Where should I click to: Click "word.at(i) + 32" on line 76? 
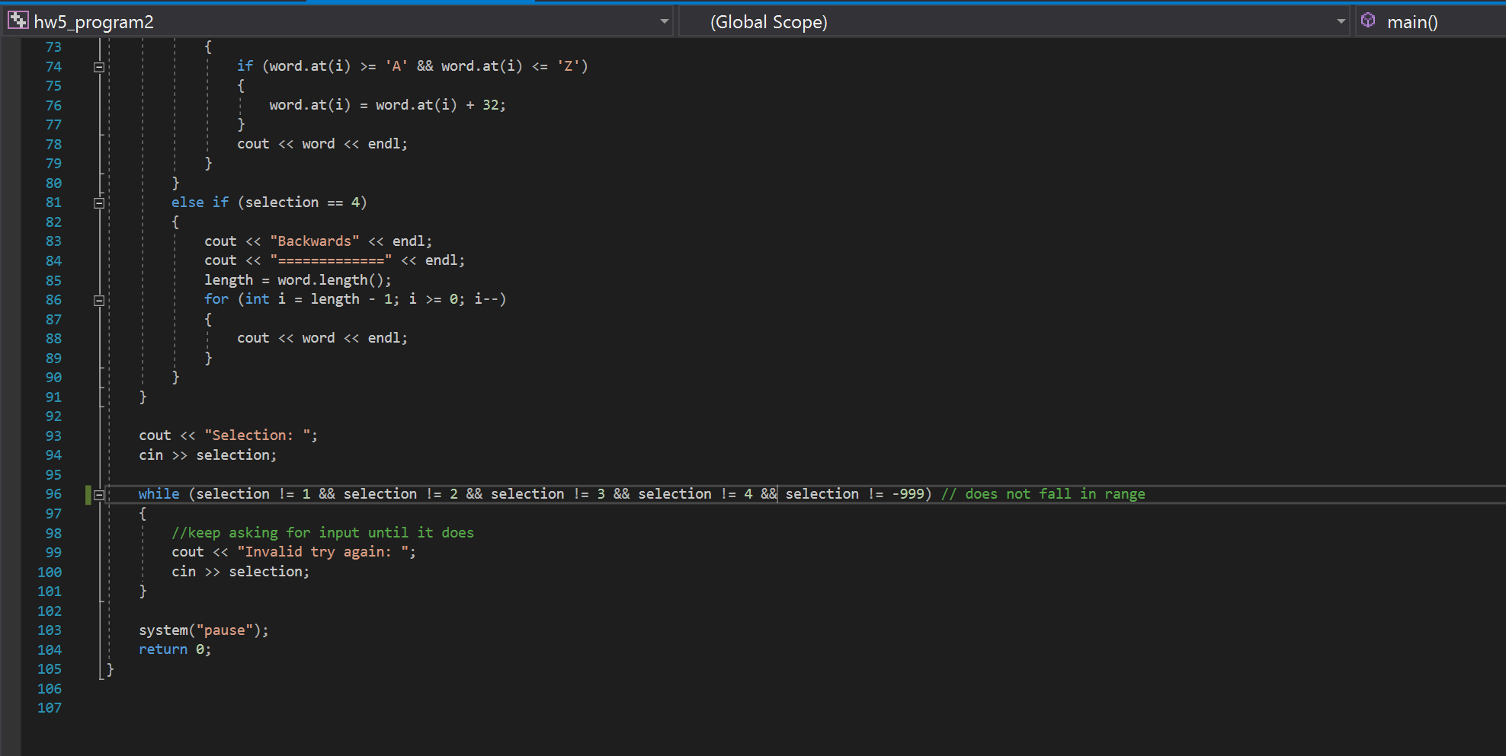(x=437, y=105)
